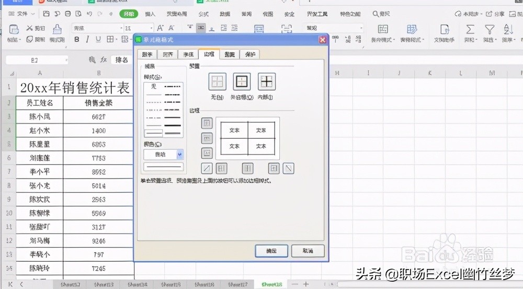This screenshot has width=523, height=289.
Task: Open the 页面布局 Page Layout ribbon tab
Action: [x=177, y=14]
